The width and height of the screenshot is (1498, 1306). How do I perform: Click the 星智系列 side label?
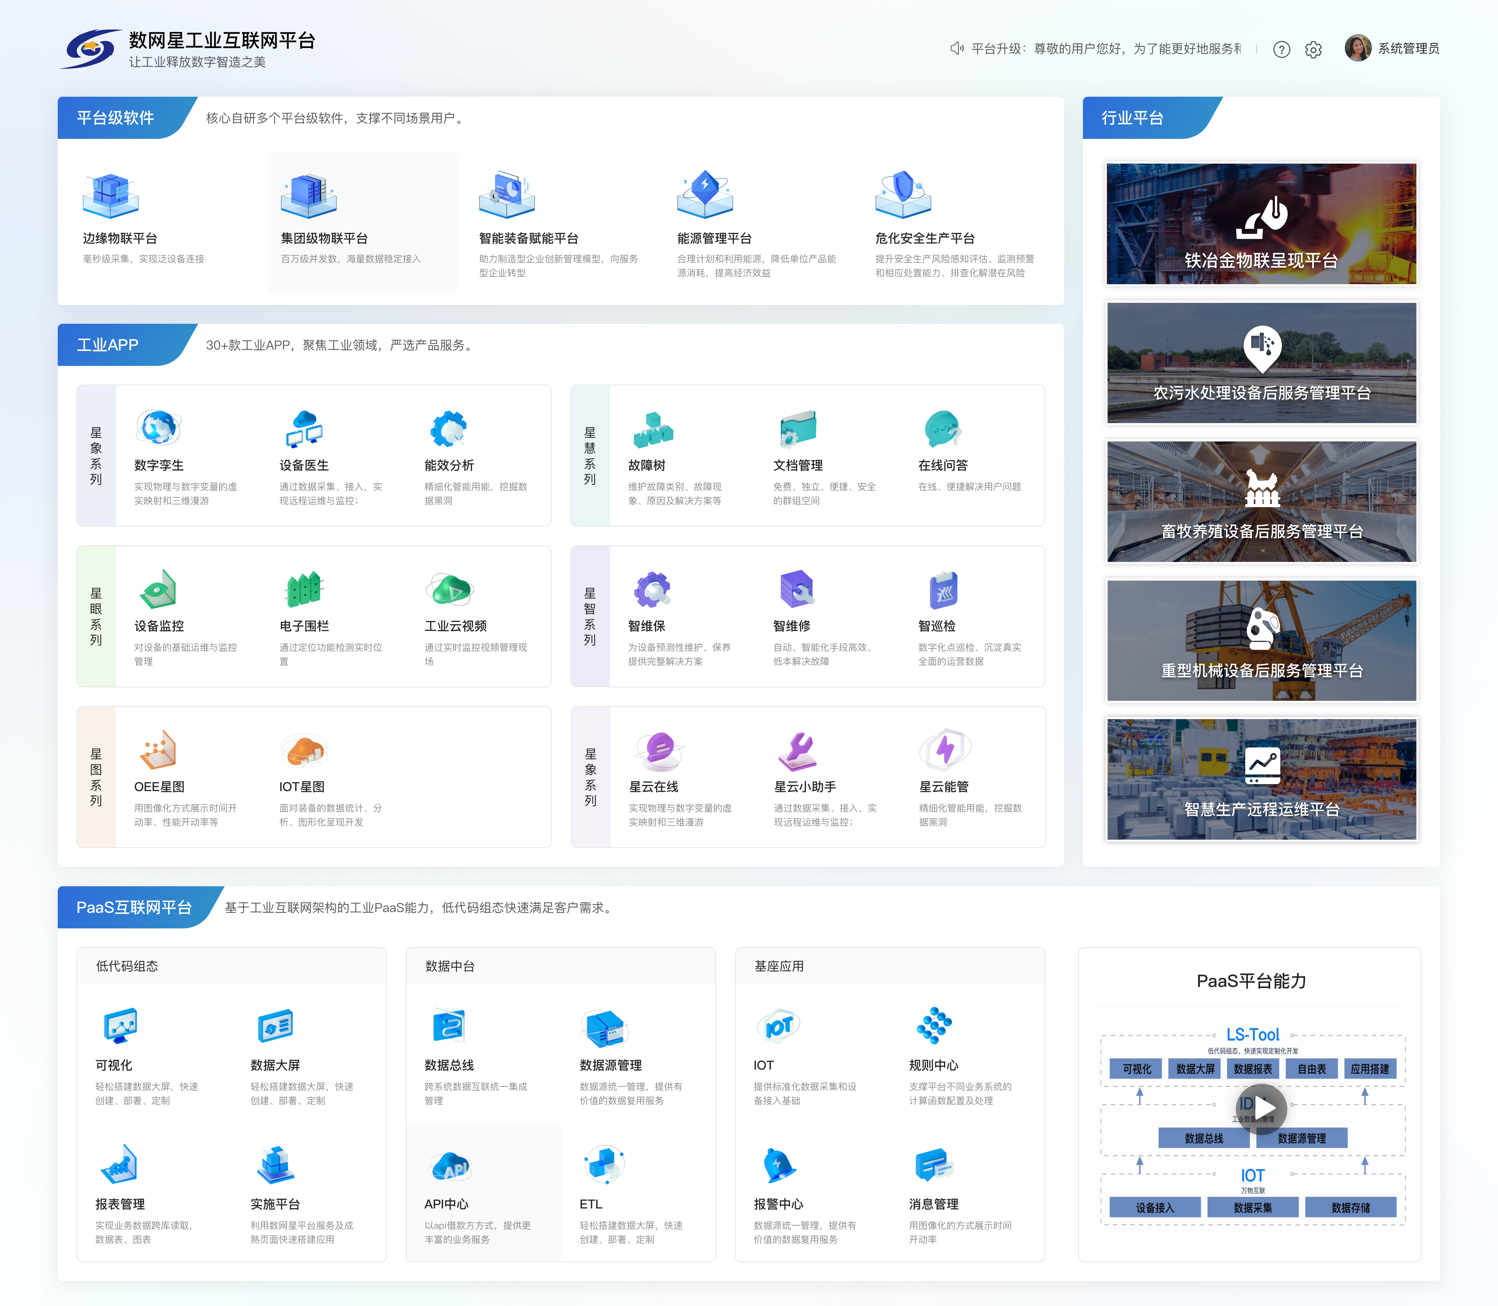pyautogui.click(x=590, y=617)
